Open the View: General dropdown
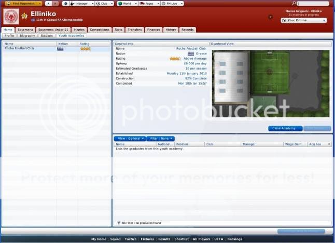This screenshot has height=243, width=335. pos(130,139)
